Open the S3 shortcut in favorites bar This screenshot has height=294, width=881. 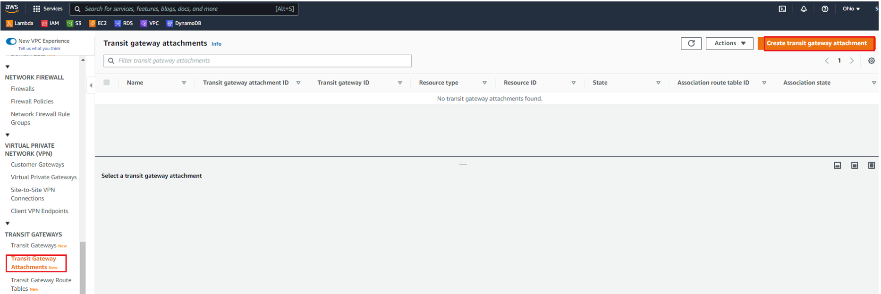[74, 23]
